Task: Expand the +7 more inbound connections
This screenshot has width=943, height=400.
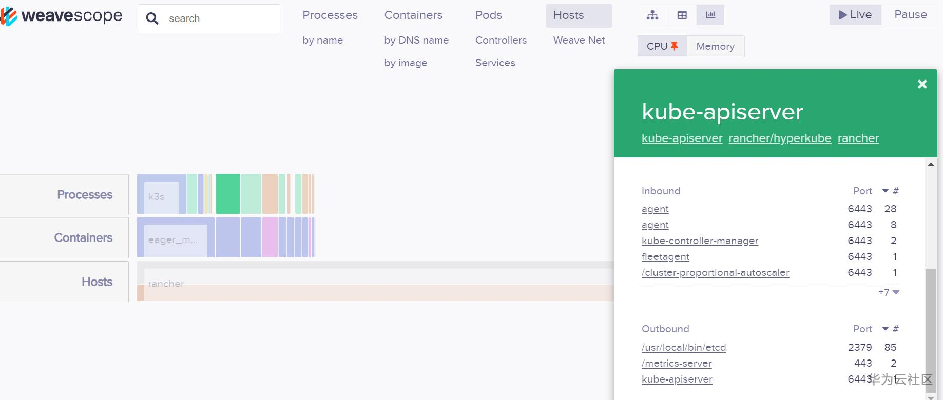Action: (889, 292)
